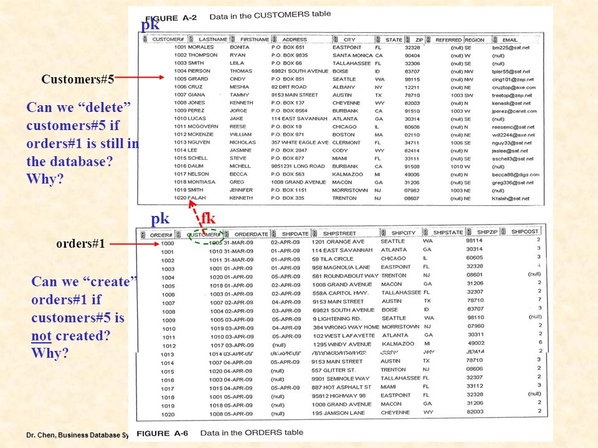598x448 pixels.
Task: Click the ship street 58 TILA CIRCLE
Action: coord(333,259)
